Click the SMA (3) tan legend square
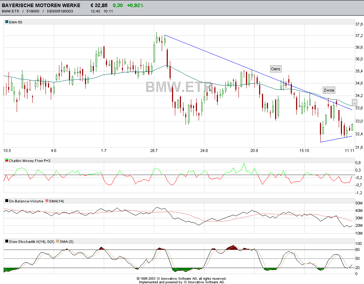Viewport: 364px width, 284px height. pyautogui.click(x=58, y=241)
